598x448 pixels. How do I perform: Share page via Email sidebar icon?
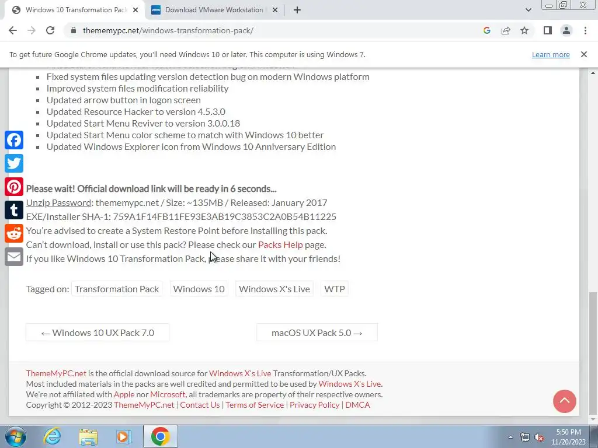14,257
